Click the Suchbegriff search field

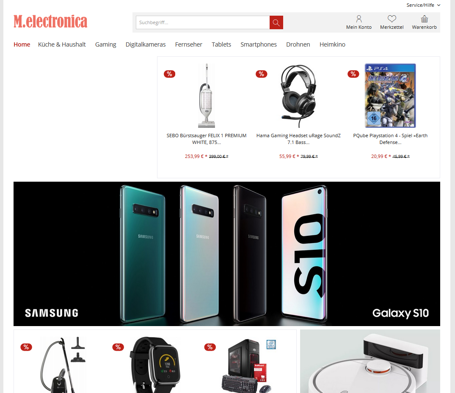(203, 22)
